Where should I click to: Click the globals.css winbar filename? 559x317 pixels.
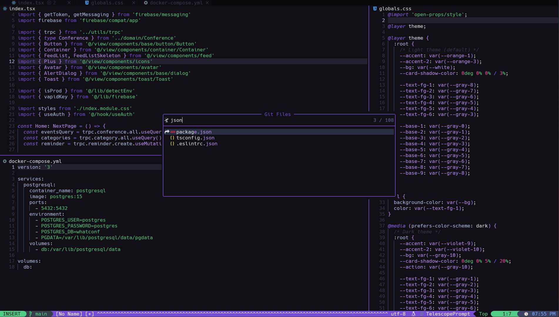click(395, 9)
